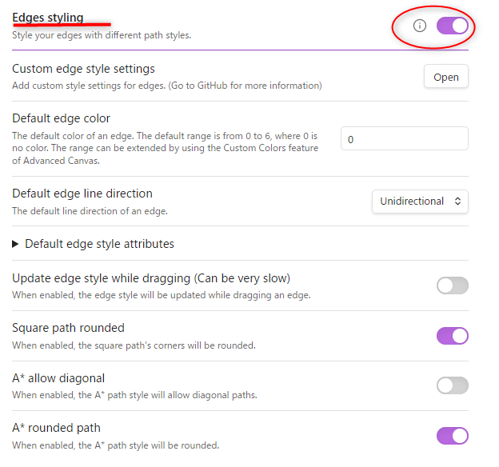Click the Default edge color input field
The height and width of the screenshot is (467, 499).
coord(404,139)
